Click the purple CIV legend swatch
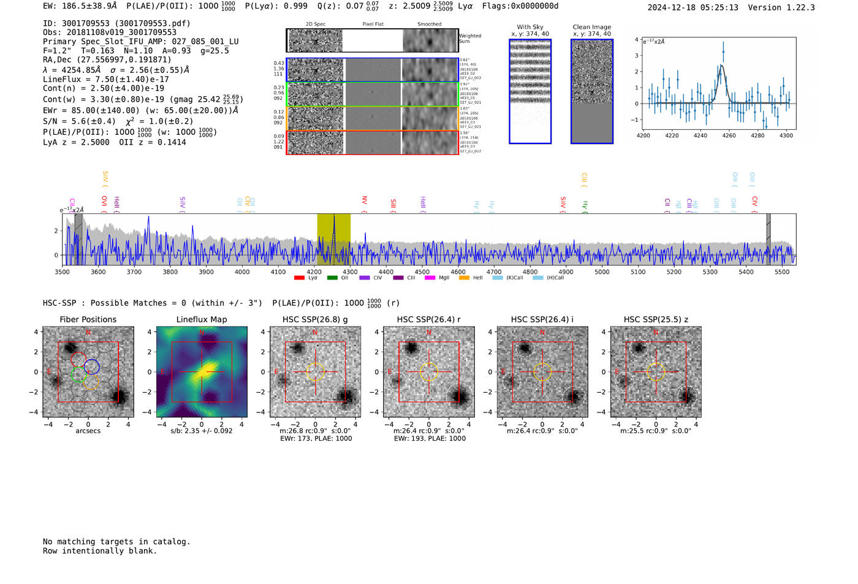858x584 pixels. pyautogui.click(x=365, y=278)
